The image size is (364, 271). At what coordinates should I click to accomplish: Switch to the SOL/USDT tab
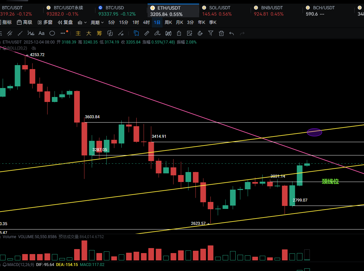point(220,8)
